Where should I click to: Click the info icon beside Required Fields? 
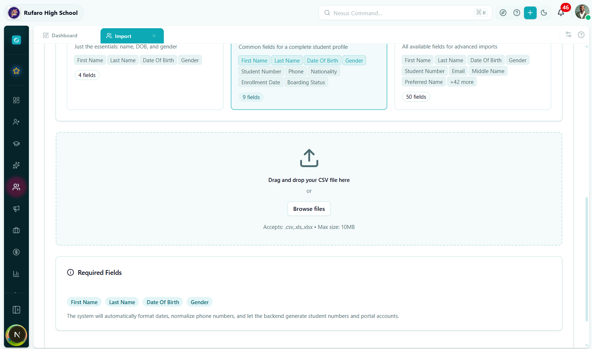coord(71,273)
